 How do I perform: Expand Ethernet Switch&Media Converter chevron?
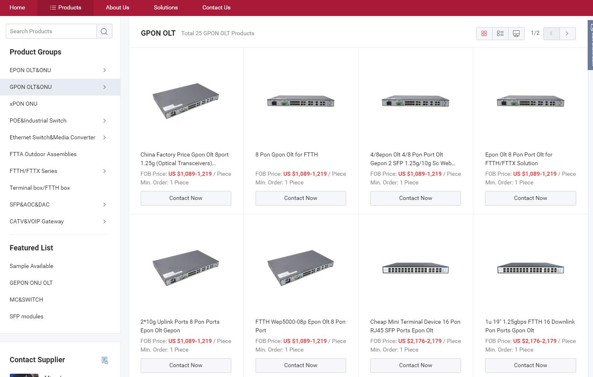click(x=105, y=137)
